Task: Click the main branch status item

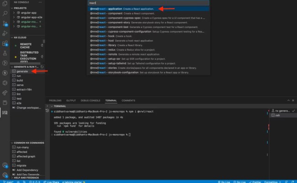Action: tap(8, 182)
